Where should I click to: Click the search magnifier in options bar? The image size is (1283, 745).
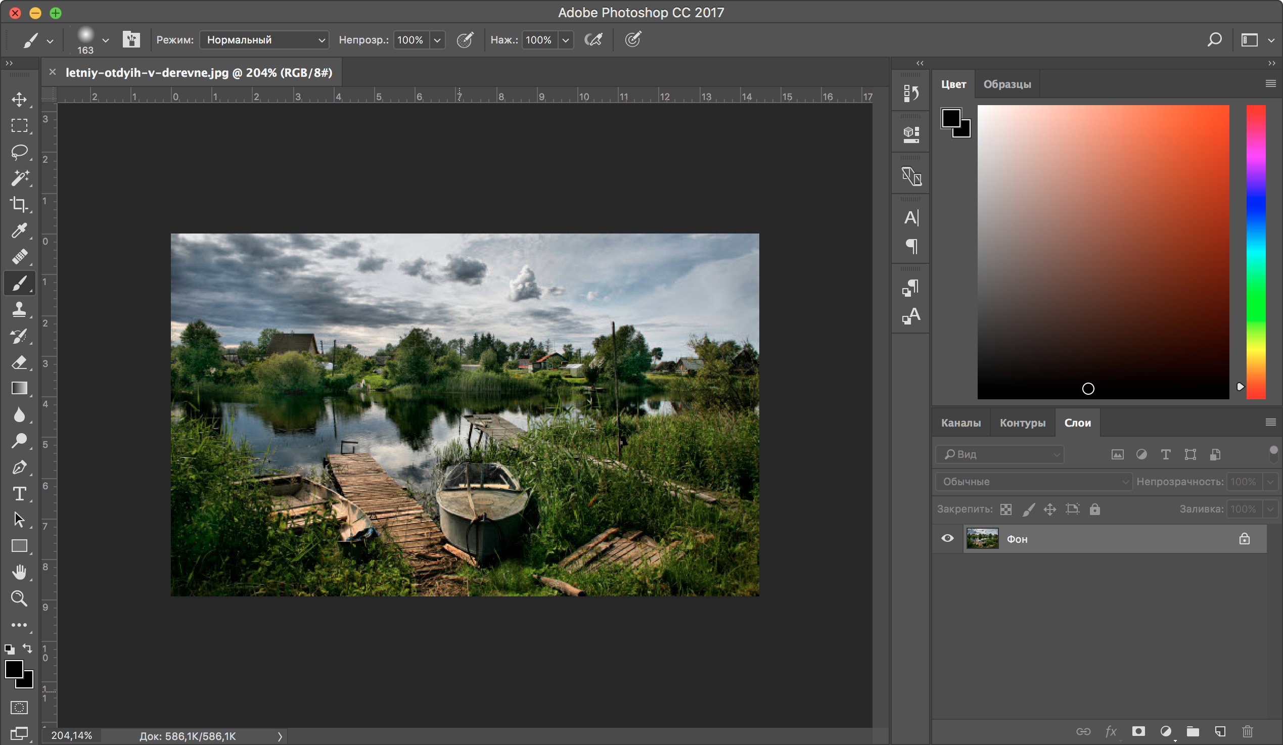(x=1215, y=40)
